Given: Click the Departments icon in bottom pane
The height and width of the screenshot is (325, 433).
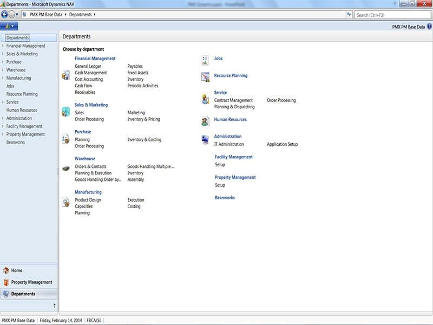Looking at the screenshot, I should point(6,294).
